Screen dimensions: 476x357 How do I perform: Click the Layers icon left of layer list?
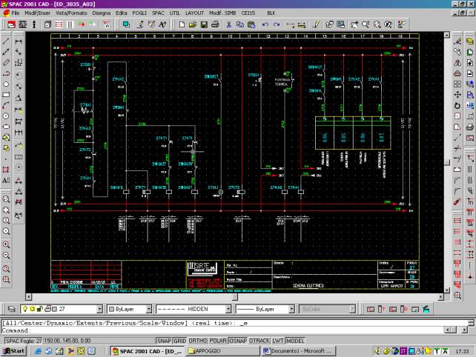pos(11,309)
